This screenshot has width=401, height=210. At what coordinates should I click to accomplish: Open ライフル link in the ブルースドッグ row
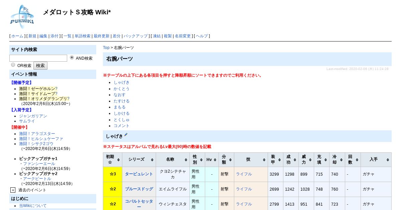click(244, 189)
